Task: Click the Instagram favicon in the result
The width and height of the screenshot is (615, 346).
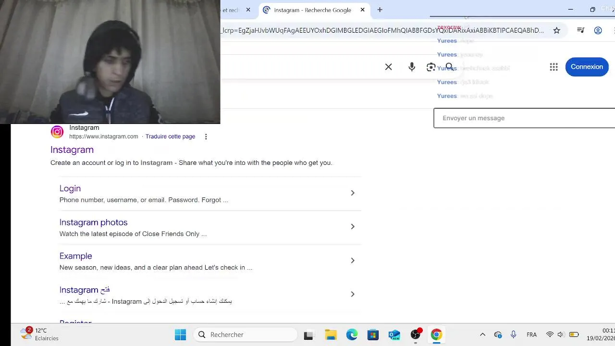Action: [x=57, y=132]
